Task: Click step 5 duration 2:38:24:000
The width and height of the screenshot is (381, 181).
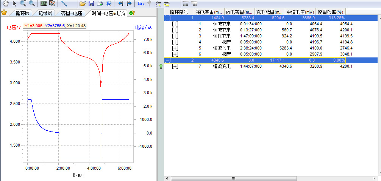Action: 251,48
